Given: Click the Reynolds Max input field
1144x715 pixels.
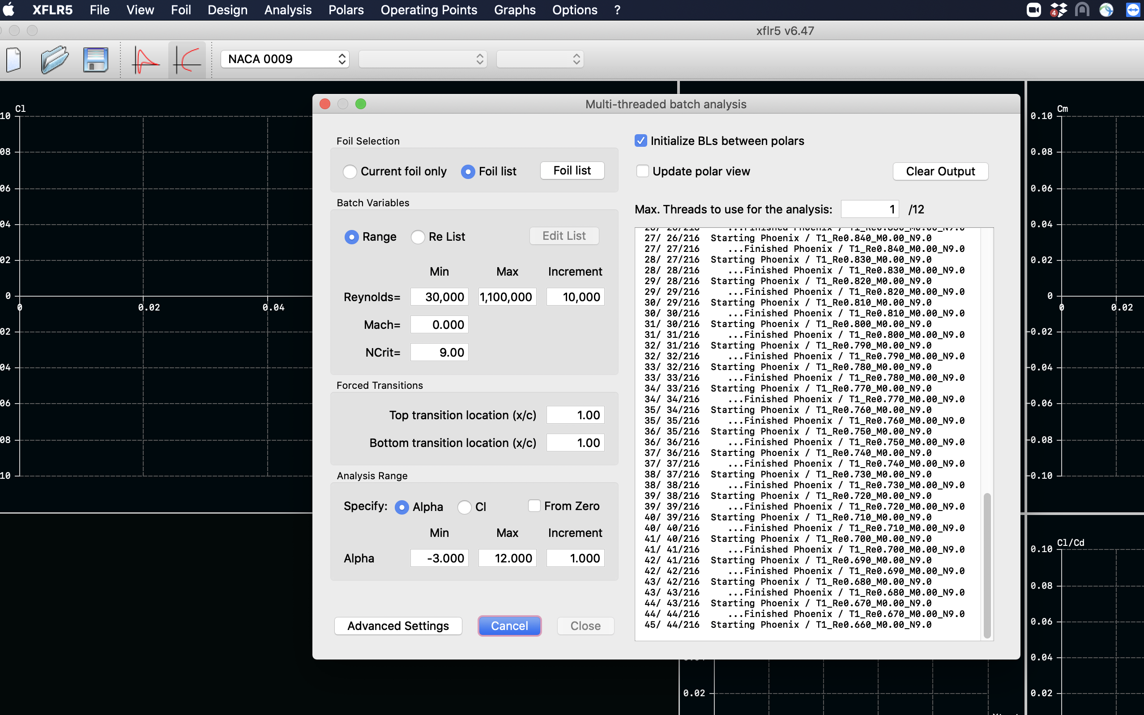Looking at the screenshot, I should coord(507,297).
